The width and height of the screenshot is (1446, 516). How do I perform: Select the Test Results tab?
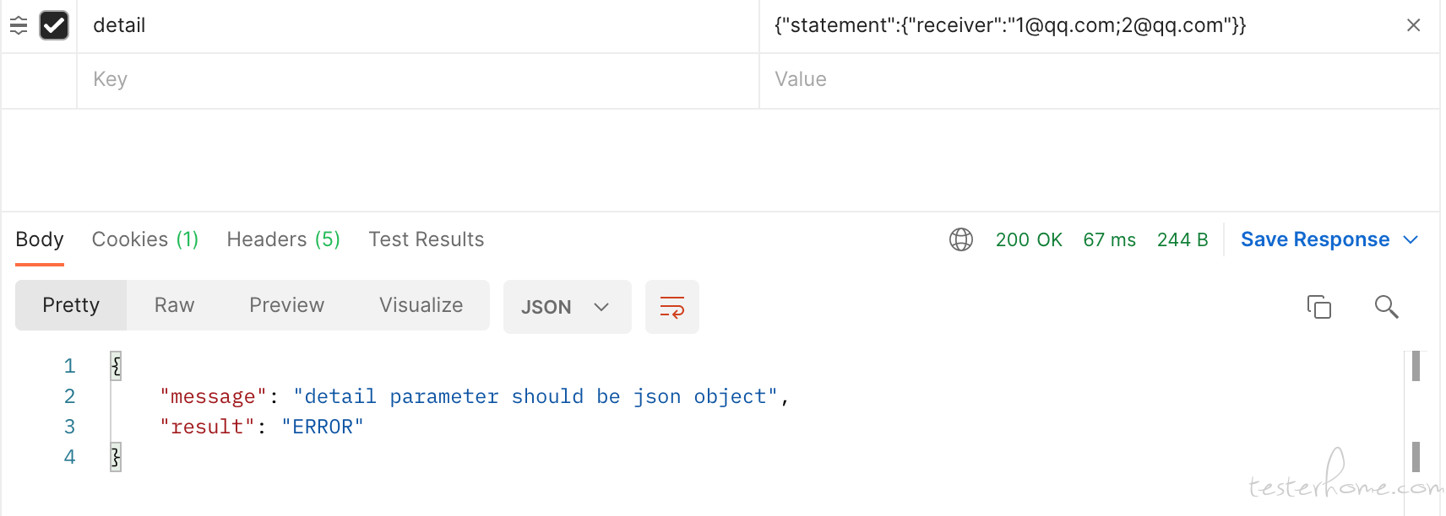[427, 239]
